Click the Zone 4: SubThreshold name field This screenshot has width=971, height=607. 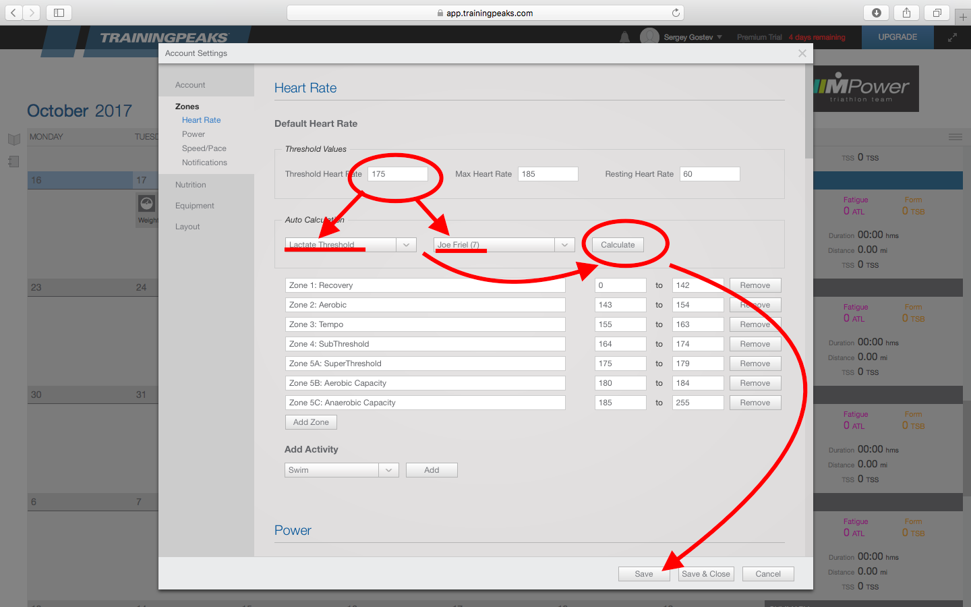tap(425, 344)
